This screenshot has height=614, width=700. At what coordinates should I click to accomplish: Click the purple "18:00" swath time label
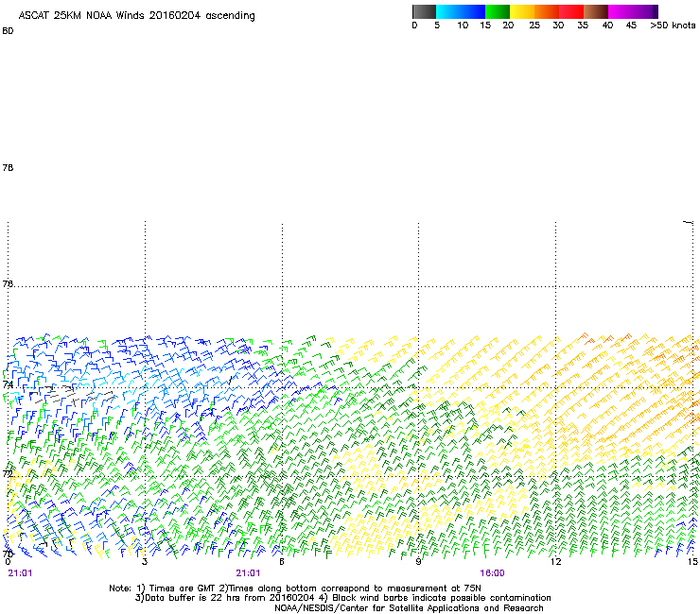coord(493,573)
